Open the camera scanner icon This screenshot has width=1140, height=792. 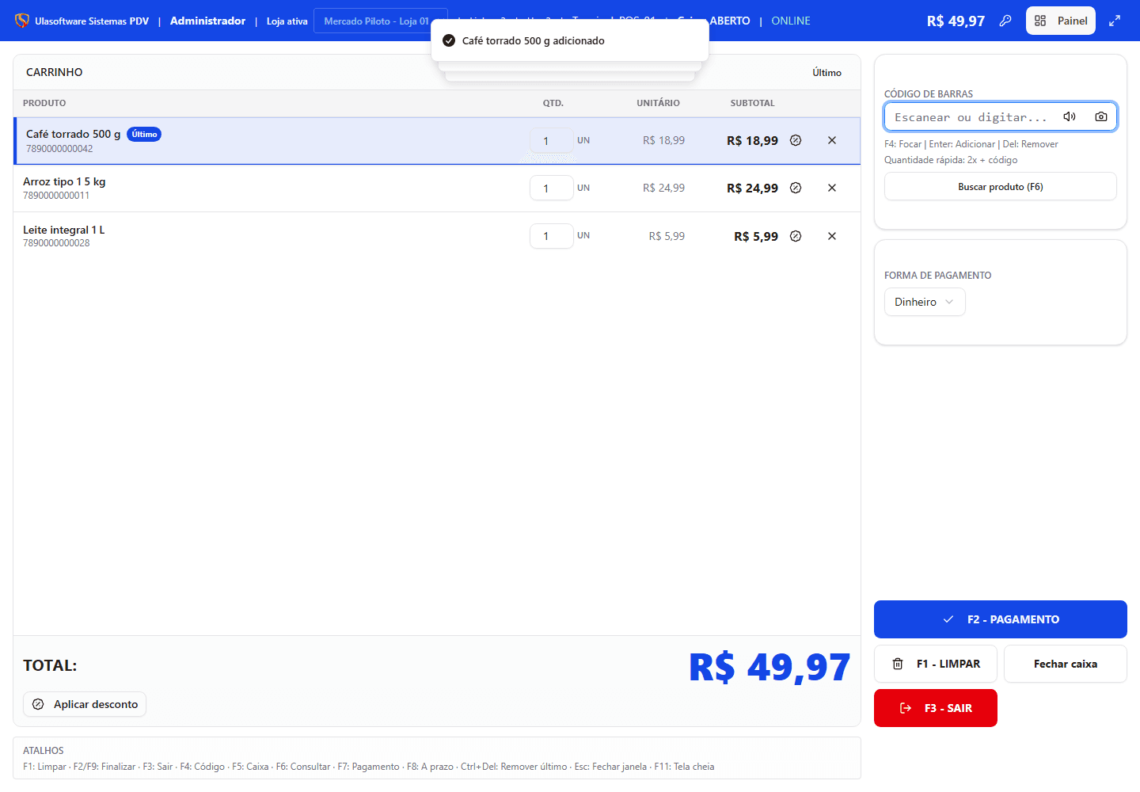pos(1101,116)
